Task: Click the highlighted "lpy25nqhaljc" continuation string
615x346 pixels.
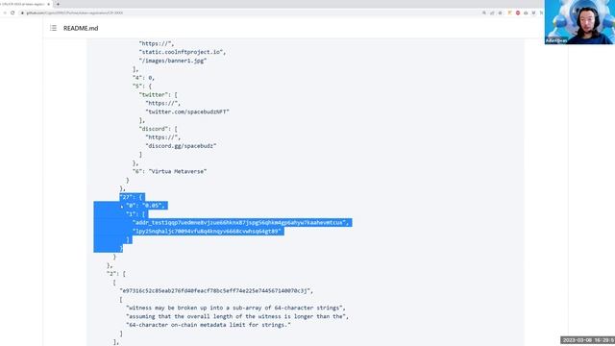Action: pos(208,231)
